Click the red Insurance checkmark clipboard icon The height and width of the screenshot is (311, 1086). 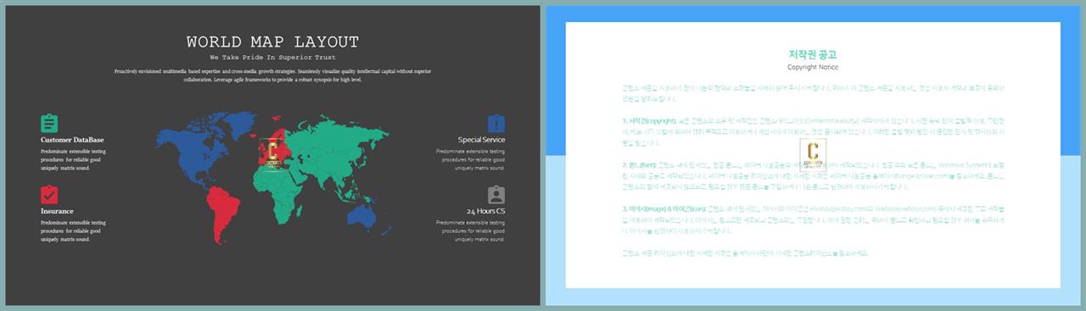(x=49, y=195)
